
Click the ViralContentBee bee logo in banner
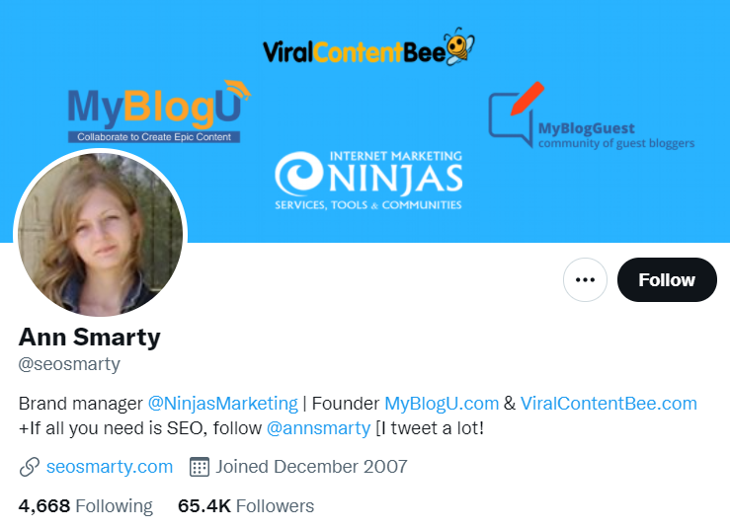[x=459, y=46]
